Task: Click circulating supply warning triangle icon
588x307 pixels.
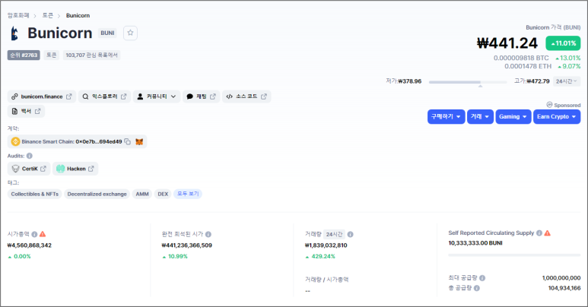Action: [548, 233]
